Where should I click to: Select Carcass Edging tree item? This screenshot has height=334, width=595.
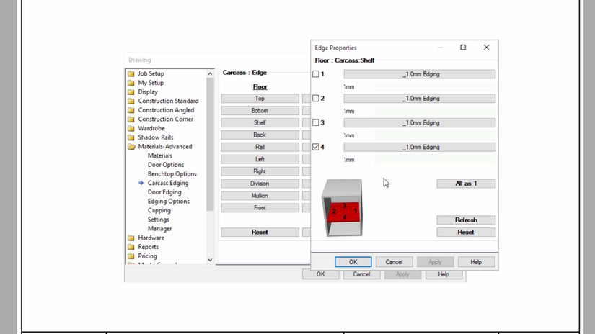(x=168, y=183)
